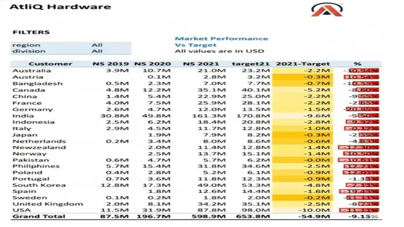Click USA's 2021-Target value -10.0M
The width and height of the screenshot is (404, 227).
click(x=314, y=210)
